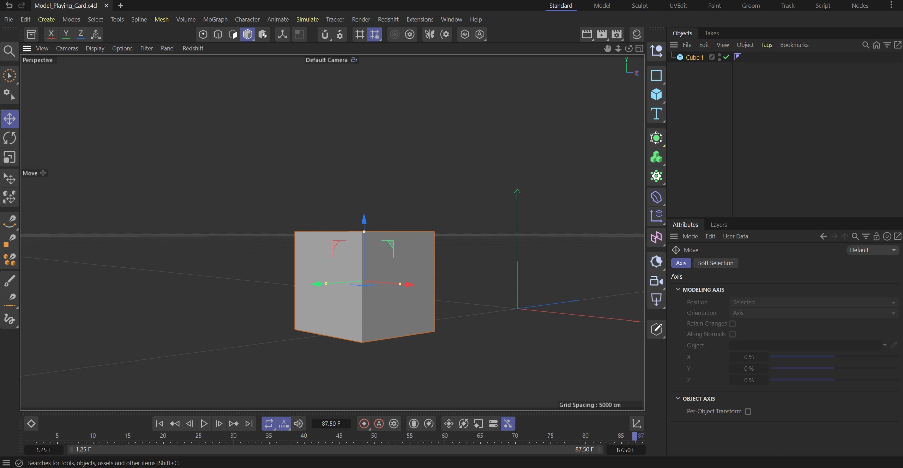Image resolution: width=903 pixels, height=468 pixels.
Task: Select the Scale tool in the left toolbar
Action: point(10,158)
